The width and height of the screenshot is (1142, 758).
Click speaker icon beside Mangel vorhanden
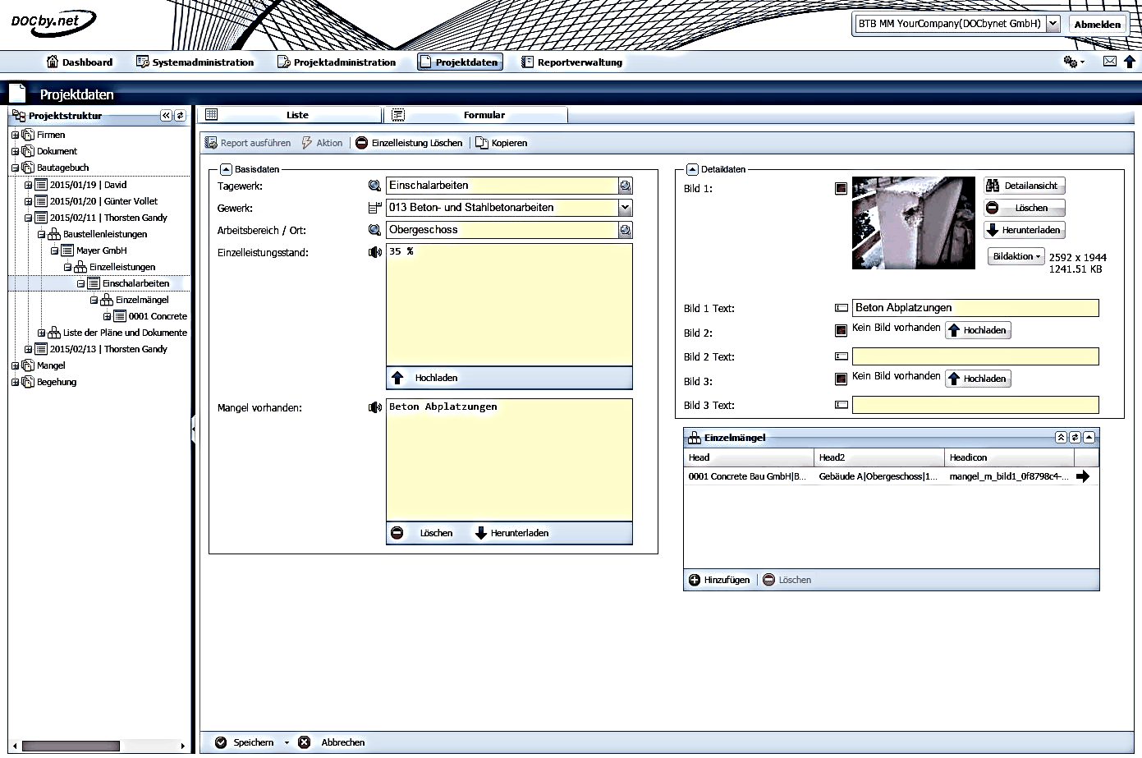(375, 407)
